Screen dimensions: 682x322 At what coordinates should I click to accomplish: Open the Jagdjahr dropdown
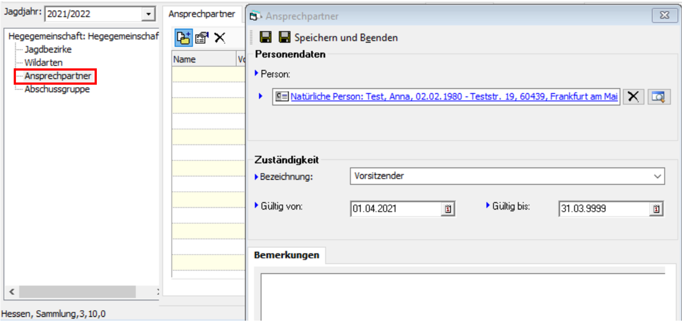pos(148,14)
